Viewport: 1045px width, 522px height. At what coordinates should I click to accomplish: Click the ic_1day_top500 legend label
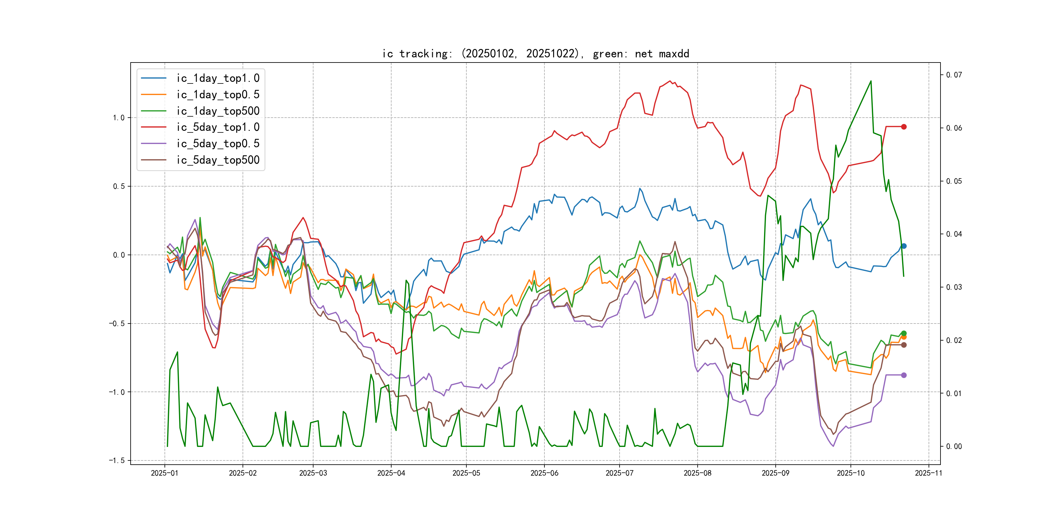click(x=218, y=111)
